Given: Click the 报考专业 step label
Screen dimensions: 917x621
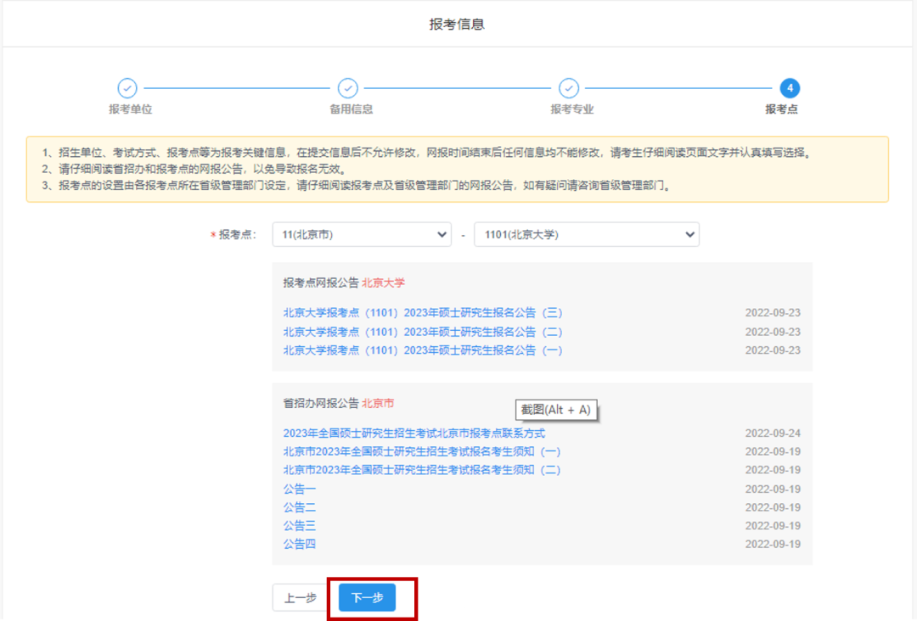Looking at the screenshot, I should pos(571,109).
